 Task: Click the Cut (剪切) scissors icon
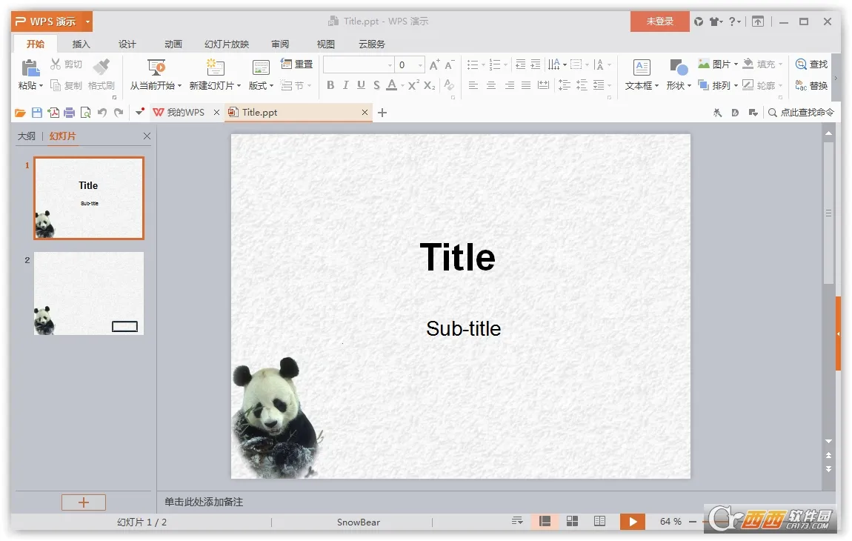point(56,64)
